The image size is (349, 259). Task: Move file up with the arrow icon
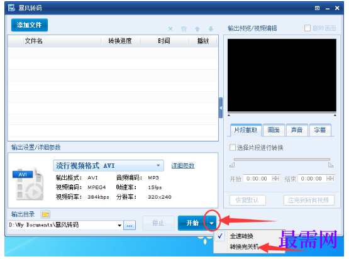point(197,29)
